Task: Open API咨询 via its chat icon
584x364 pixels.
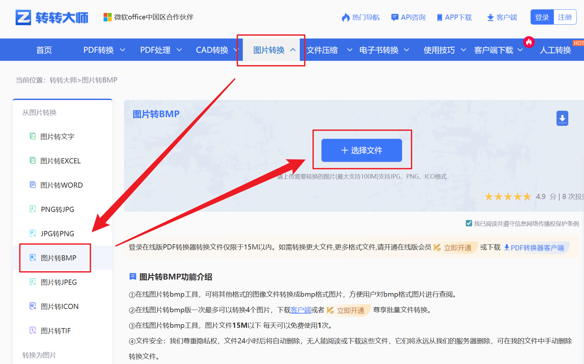Action: point(395,17)
